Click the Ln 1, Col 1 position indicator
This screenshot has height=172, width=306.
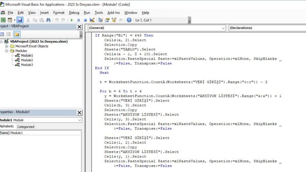pos(143,20)
